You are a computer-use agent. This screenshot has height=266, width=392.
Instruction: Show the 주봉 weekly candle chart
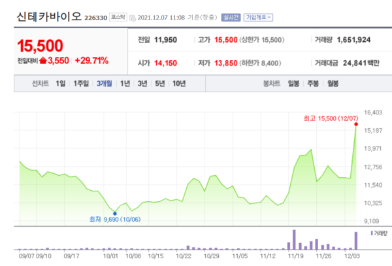313,84
